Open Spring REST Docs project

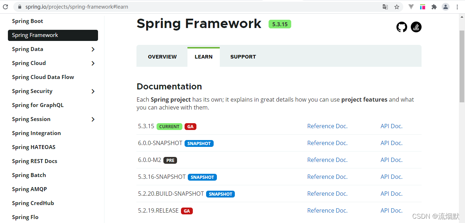click(x=34, y=161)
